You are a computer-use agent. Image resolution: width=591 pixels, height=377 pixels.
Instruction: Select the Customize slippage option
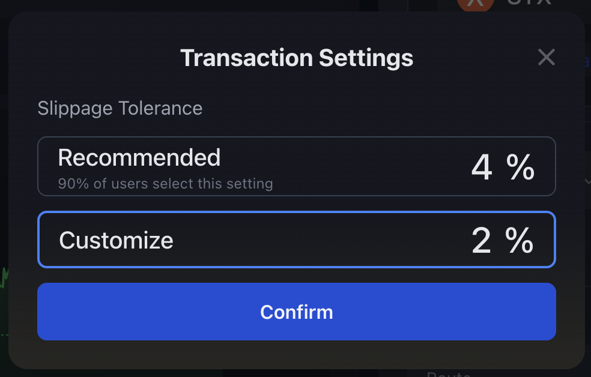coord(297,240)
